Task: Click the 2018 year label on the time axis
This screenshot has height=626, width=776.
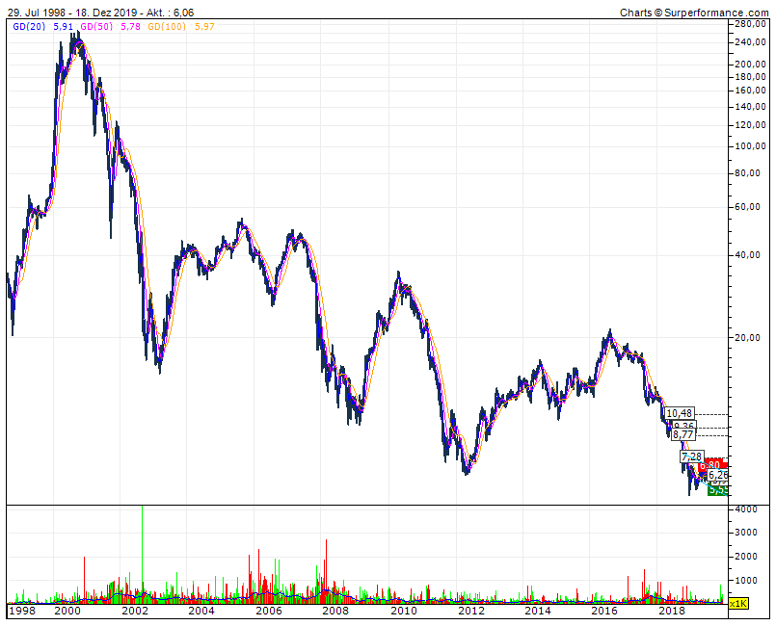Action: coord(671,611)
